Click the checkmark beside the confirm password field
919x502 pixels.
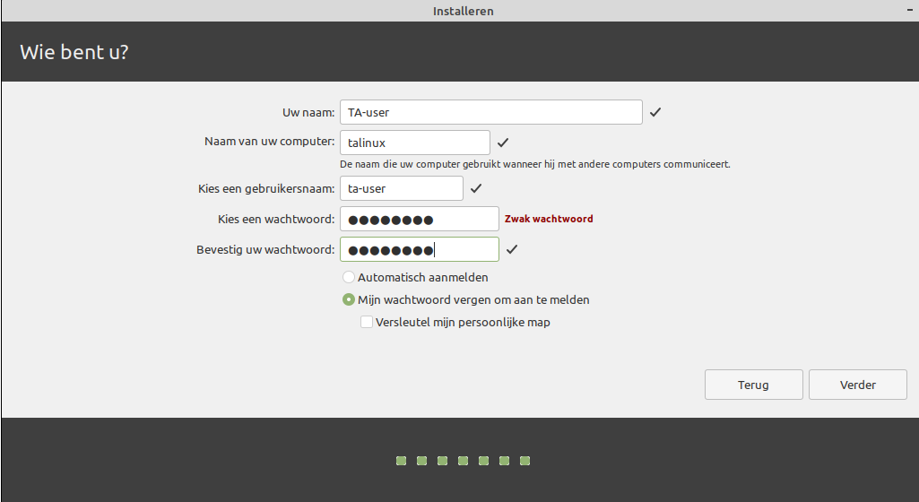tap(512, 249)
